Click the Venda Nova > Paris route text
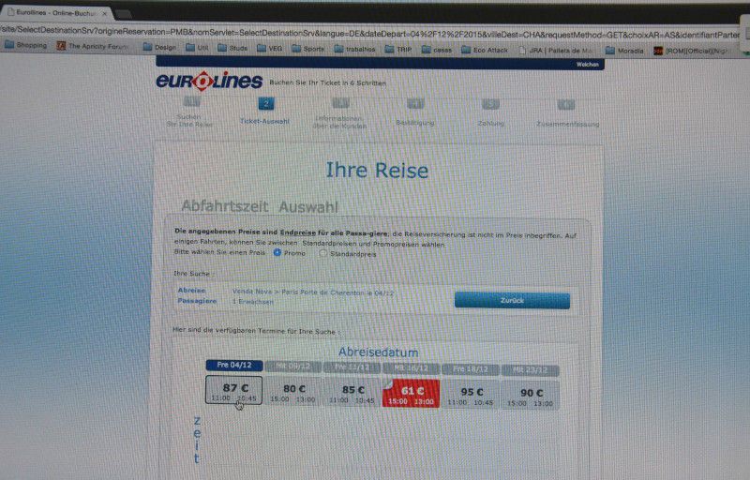Viewport: 750px width, 480px height. tap(313, 292)
